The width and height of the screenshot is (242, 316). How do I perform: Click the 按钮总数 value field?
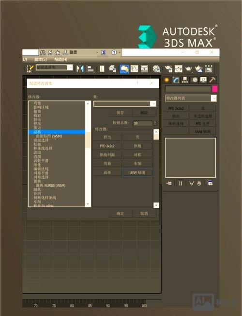pos(143,123)
